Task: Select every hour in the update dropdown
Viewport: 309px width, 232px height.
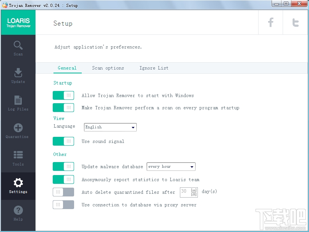Action: pyautogui.click(x=171, y=166)
